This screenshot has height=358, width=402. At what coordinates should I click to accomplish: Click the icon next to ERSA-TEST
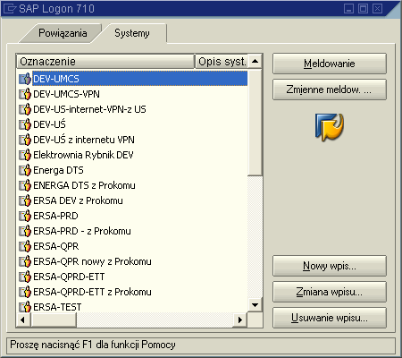25,307
